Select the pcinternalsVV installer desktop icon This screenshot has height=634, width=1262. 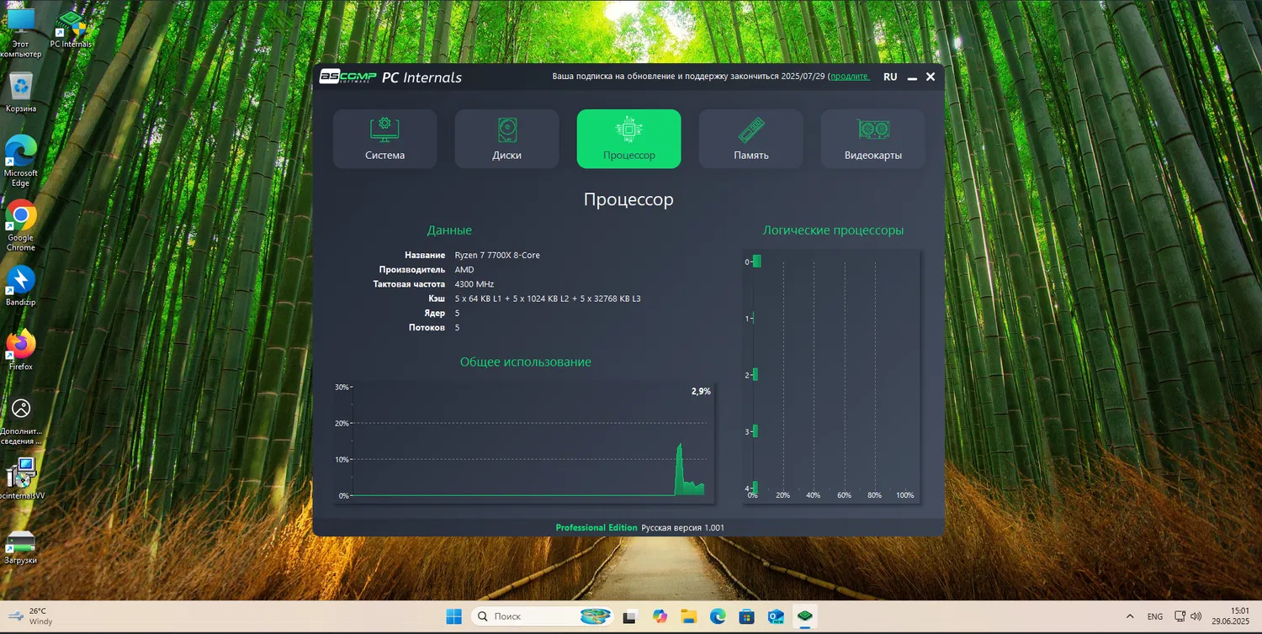[21, 479]
